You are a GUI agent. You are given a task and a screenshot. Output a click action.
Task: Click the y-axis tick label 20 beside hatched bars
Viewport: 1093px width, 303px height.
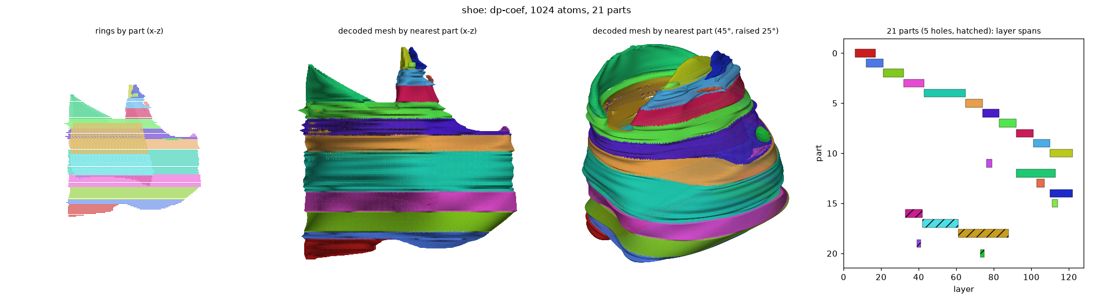(x=832, y=254)
